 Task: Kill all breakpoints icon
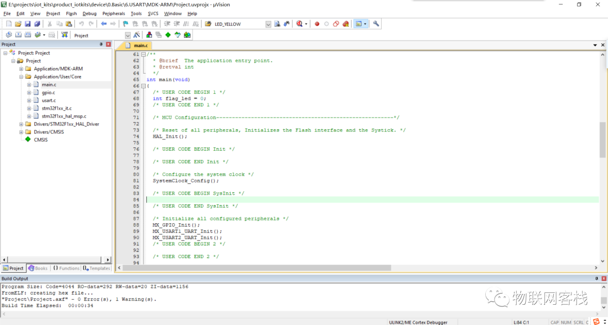click(x=346, y=24)
